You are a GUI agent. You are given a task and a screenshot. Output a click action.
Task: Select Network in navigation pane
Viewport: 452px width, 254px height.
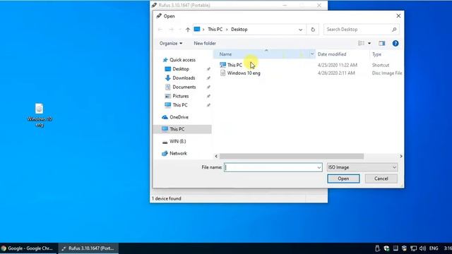click(178, 154)
